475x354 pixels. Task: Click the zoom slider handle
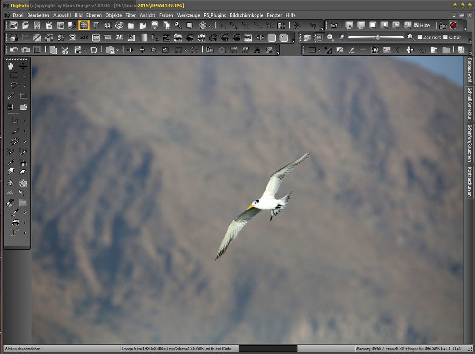pyautogui.click(x=378, y=37)
